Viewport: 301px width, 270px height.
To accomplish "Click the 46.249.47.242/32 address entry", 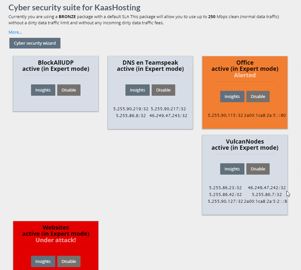I will [267, 188].
